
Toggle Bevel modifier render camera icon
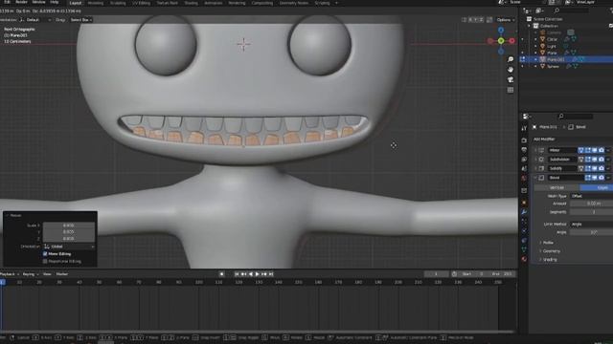coord(602,178)
